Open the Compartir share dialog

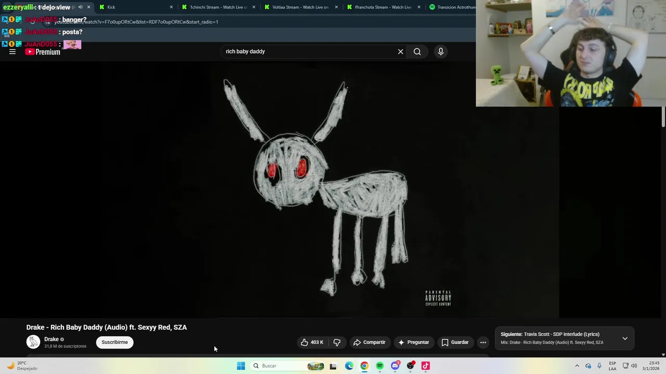369,342
